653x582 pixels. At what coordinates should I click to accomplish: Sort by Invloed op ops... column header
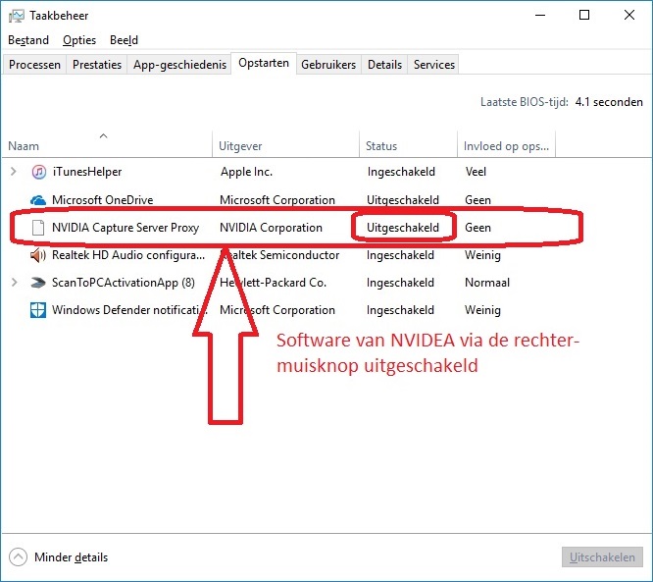coord(506,144)
